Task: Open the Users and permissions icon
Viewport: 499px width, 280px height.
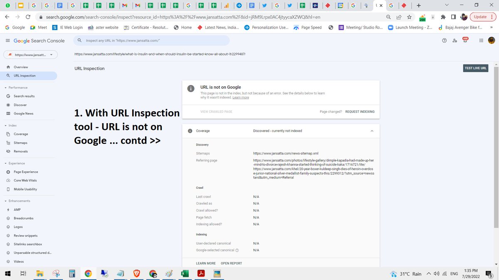Action: point(455,41)
